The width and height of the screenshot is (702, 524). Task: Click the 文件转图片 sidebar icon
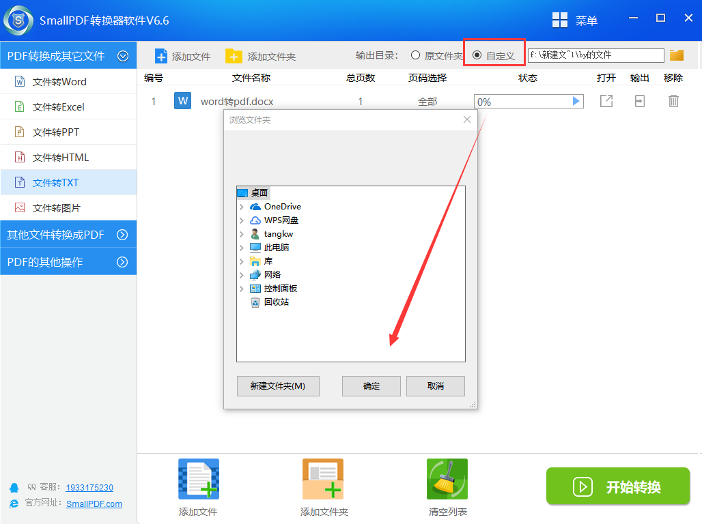click(20, 207)
